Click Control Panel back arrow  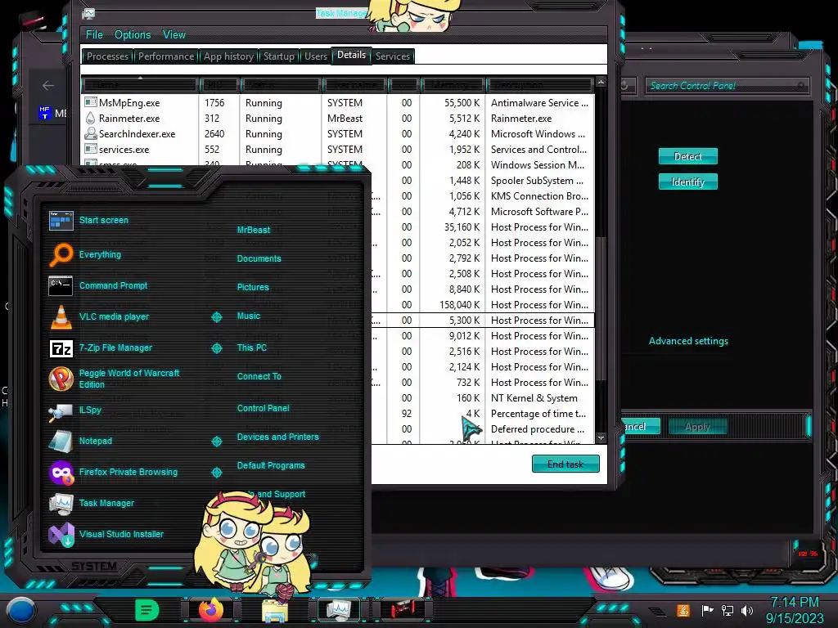tap(48, 85)
